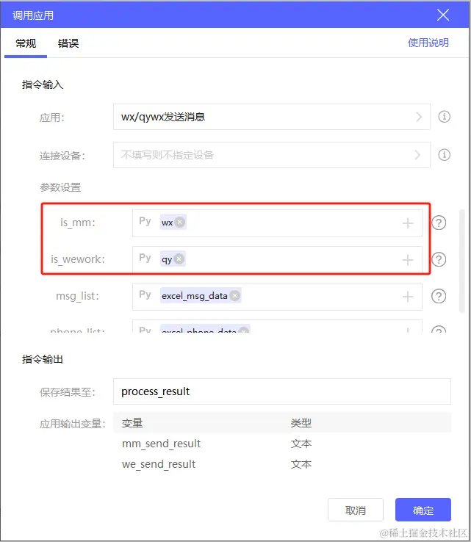Click the 类型 column header
This screenshot has height=542, width=471.
(301, 423)
